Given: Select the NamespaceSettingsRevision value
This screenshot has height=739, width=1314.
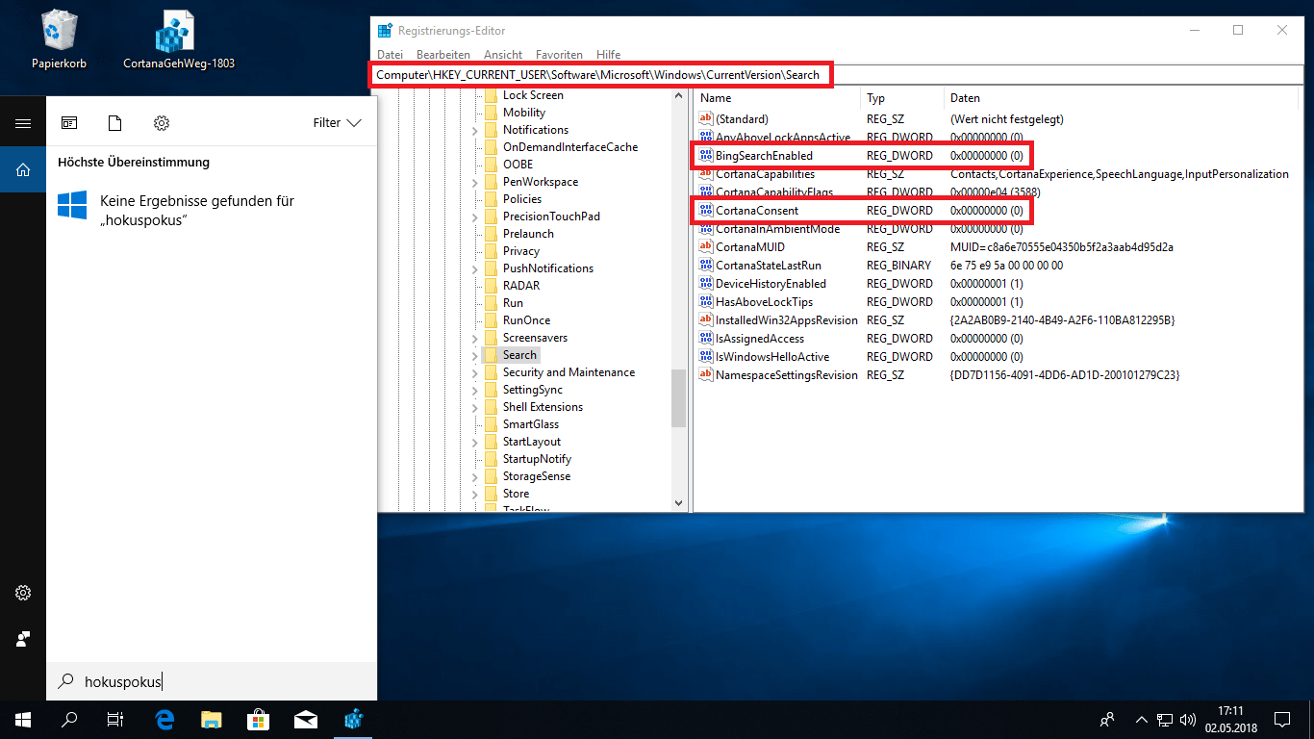Looking at the screenshot, I should pyautogui.click(x=786, y=375).
